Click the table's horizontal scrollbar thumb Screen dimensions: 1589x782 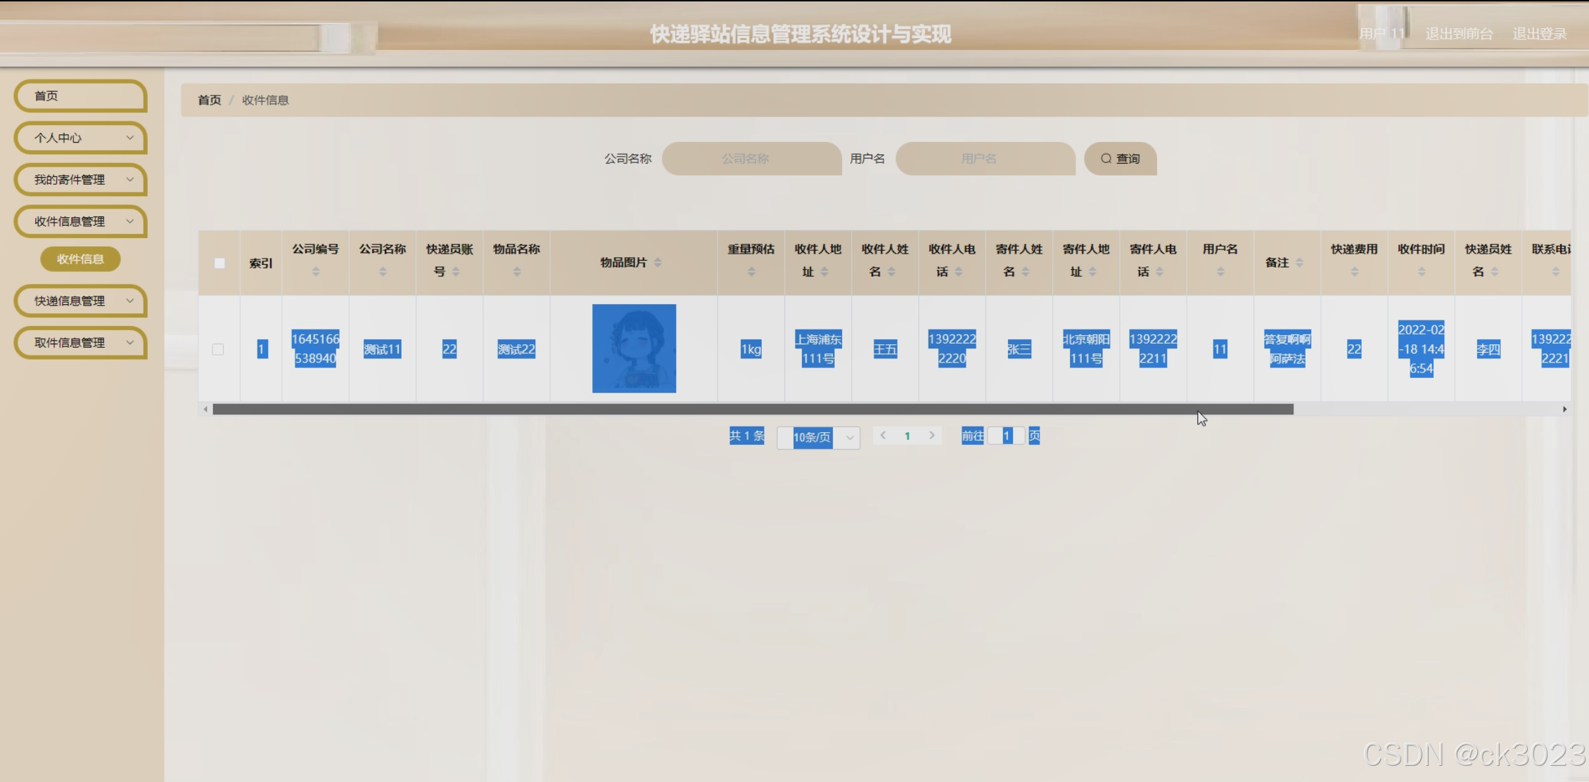click(x=753, y=409)
